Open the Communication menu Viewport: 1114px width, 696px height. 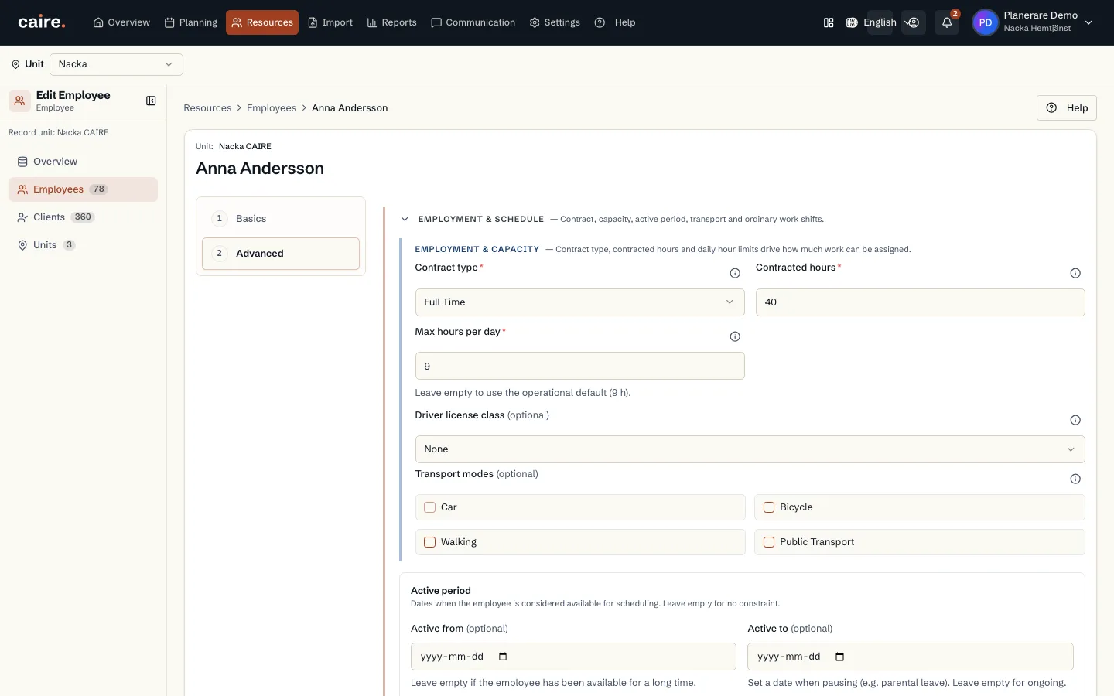coord(473,22)
